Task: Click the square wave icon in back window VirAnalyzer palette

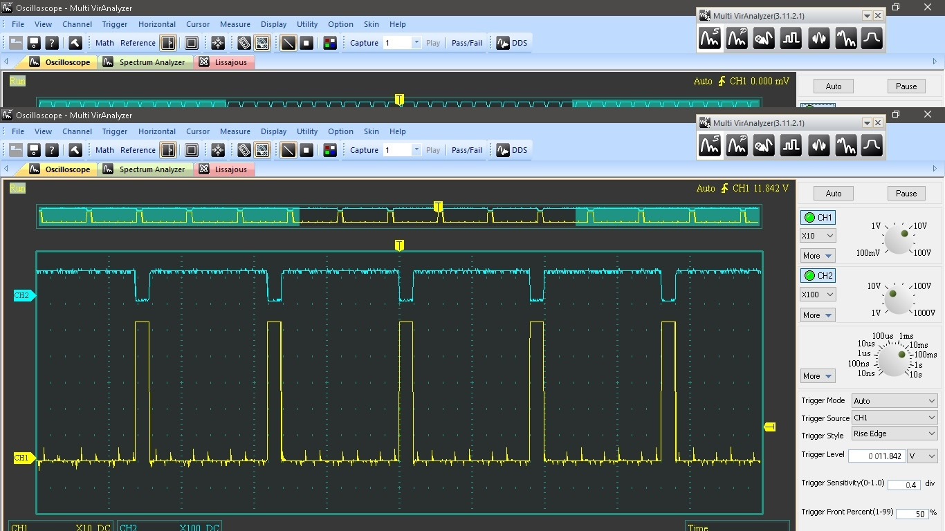Action: pos(791,38)
